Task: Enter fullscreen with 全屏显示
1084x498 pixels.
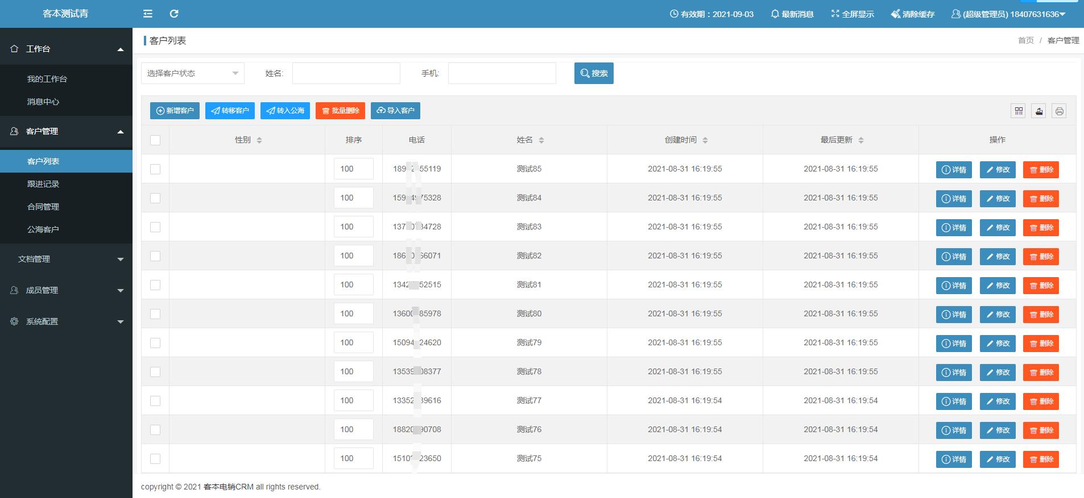Action: coord(852,14)
